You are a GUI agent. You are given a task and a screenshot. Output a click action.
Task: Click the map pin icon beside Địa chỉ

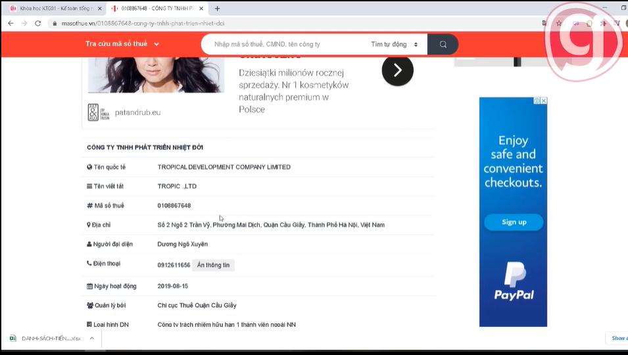[x=89, y=225]
